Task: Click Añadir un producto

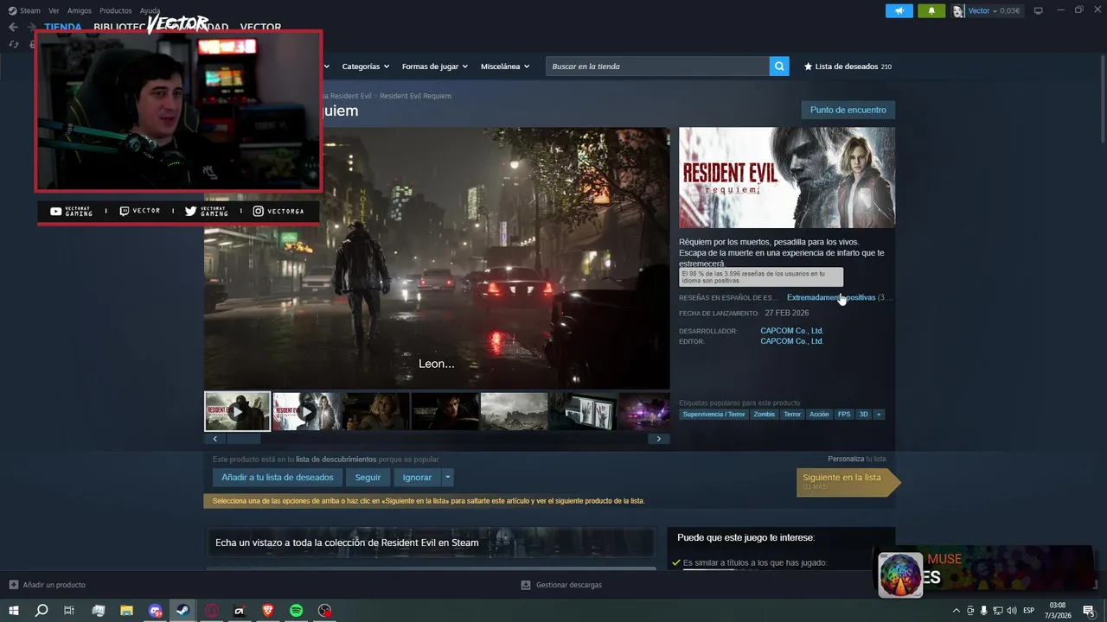Action: 54,585
